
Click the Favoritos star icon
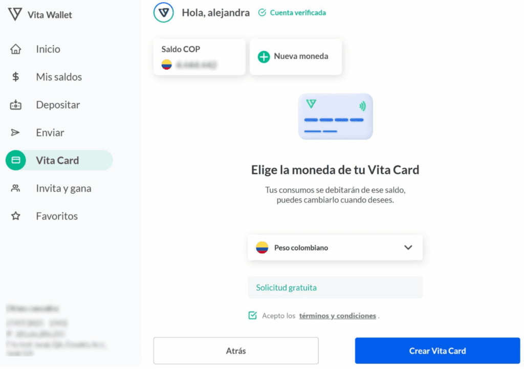[x=15, y=216]
